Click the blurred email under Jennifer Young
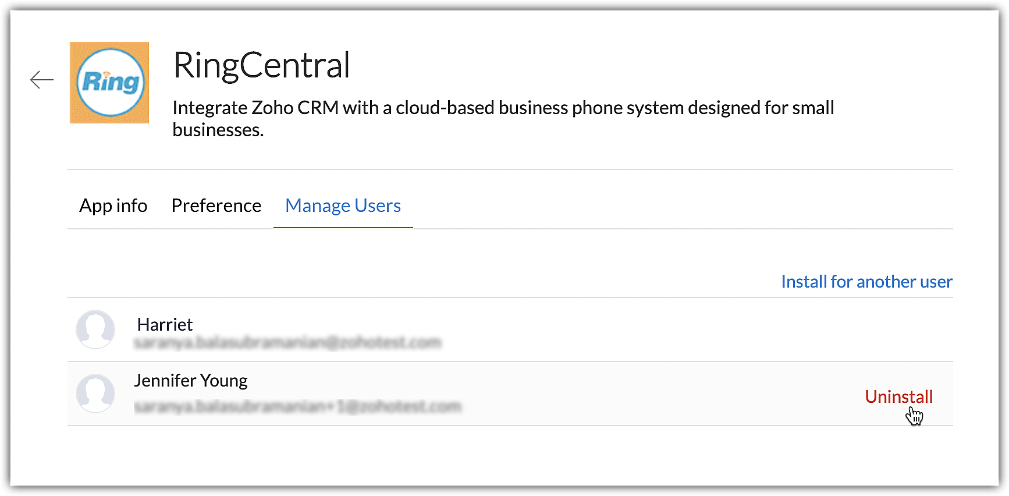Image resolution: width=1009 pixels, height=496 pixels. pos(297,406)
